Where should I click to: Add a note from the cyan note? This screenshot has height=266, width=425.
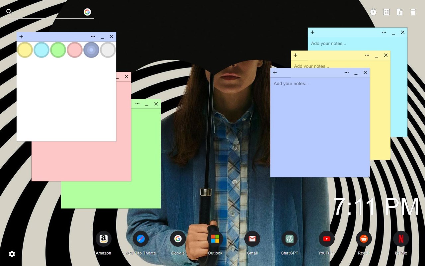(312, 32)
